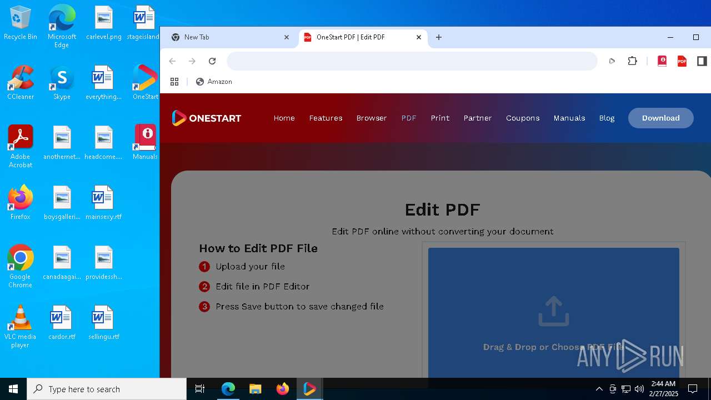Open the notification center

(x=693, y=389)
